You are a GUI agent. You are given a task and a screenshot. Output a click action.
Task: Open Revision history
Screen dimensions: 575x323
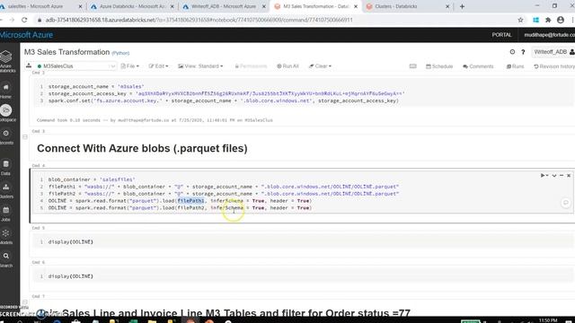(x=554, y=66)
